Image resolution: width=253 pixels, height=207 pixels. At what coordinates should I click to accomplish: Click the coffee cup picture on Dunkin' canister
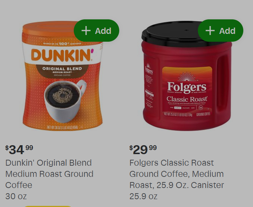coord(65,101)
